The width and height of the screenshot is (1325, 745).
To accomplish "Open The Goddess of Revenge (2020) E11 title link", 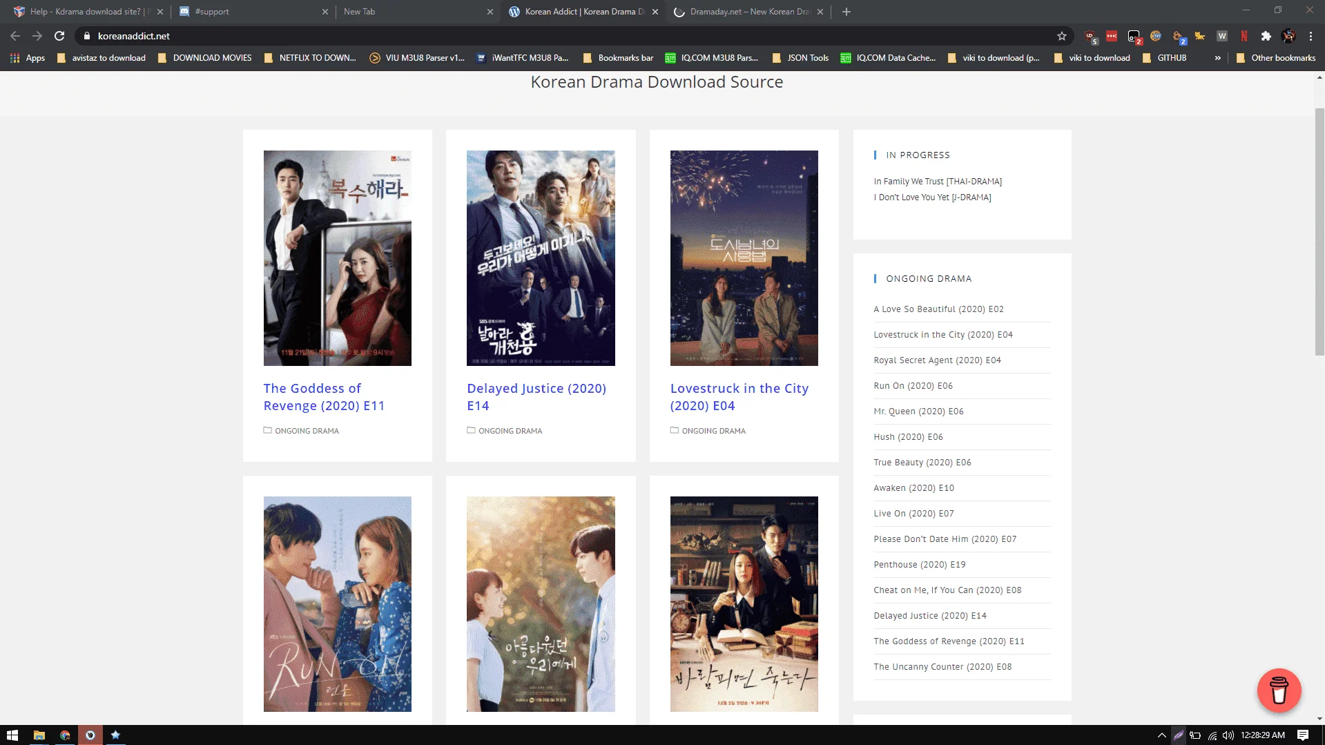I will (x=324, y=397).
